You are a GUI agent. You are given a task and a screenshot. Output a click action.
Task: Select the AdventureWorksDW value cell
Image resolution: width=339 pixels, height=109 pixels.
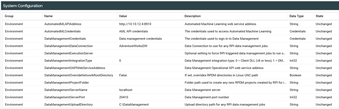click(133, 46)
